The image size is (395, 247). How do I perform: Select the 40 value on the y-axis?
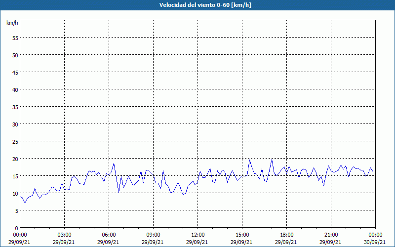[15, 90]
